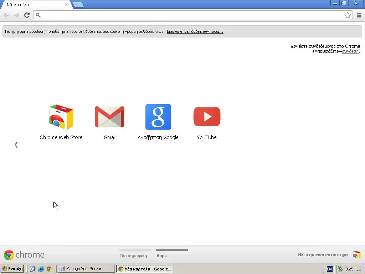Reload the current page
The image size is (365, 274).
(x=27, y=15)
